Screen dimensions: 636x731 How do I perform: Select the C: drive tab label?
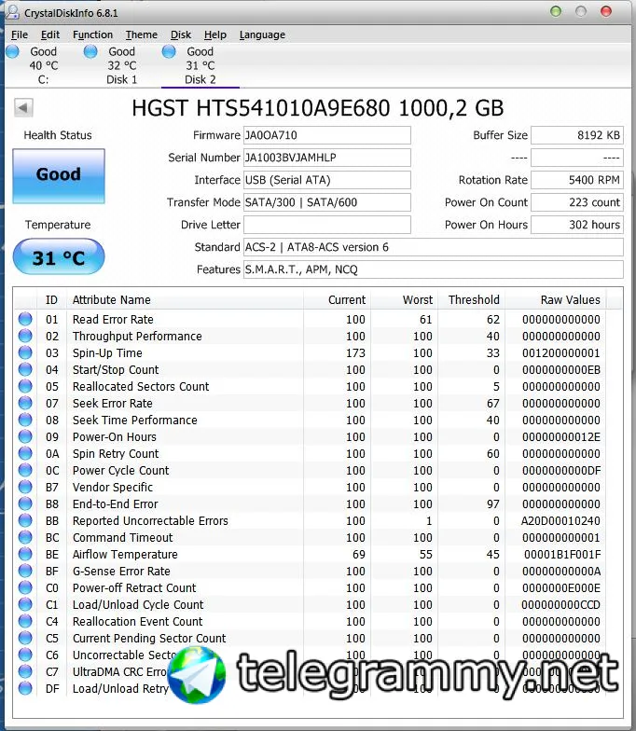43,79
